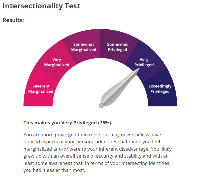Viewport: 201px width, 178px height.
Task: Click the Intersectionality Test heading
Action: 41,6
